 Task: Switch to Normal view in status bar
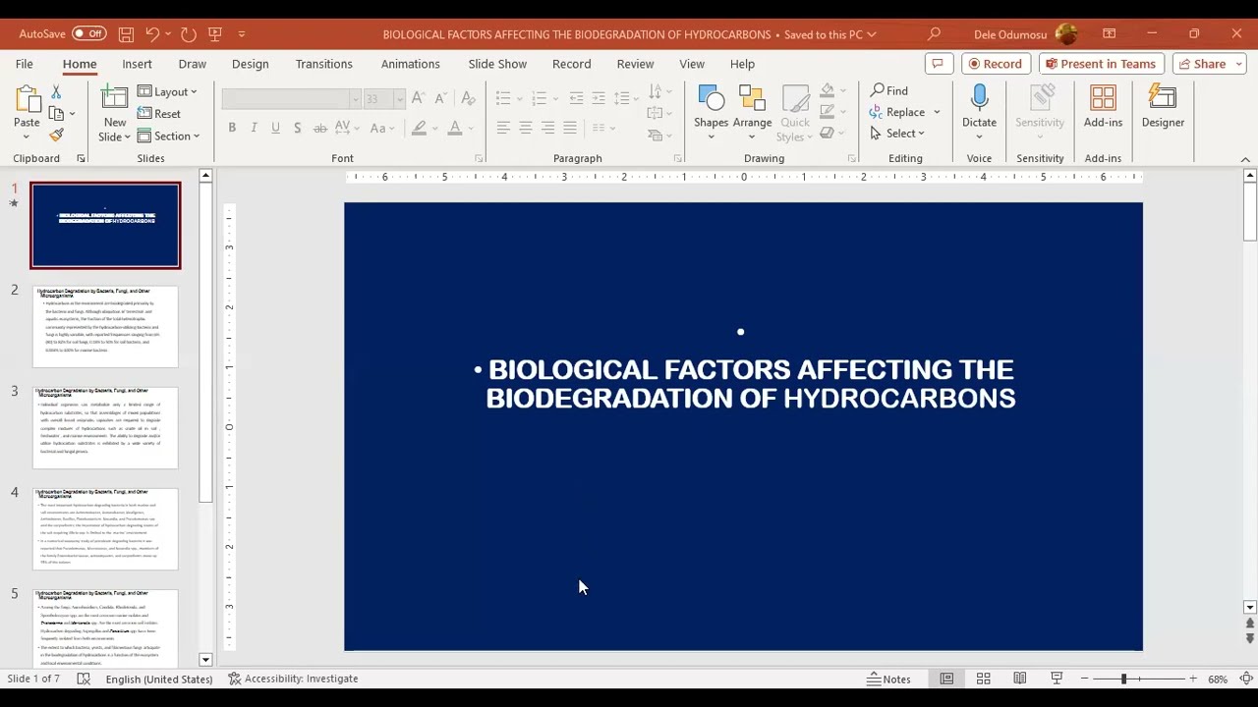946,679
